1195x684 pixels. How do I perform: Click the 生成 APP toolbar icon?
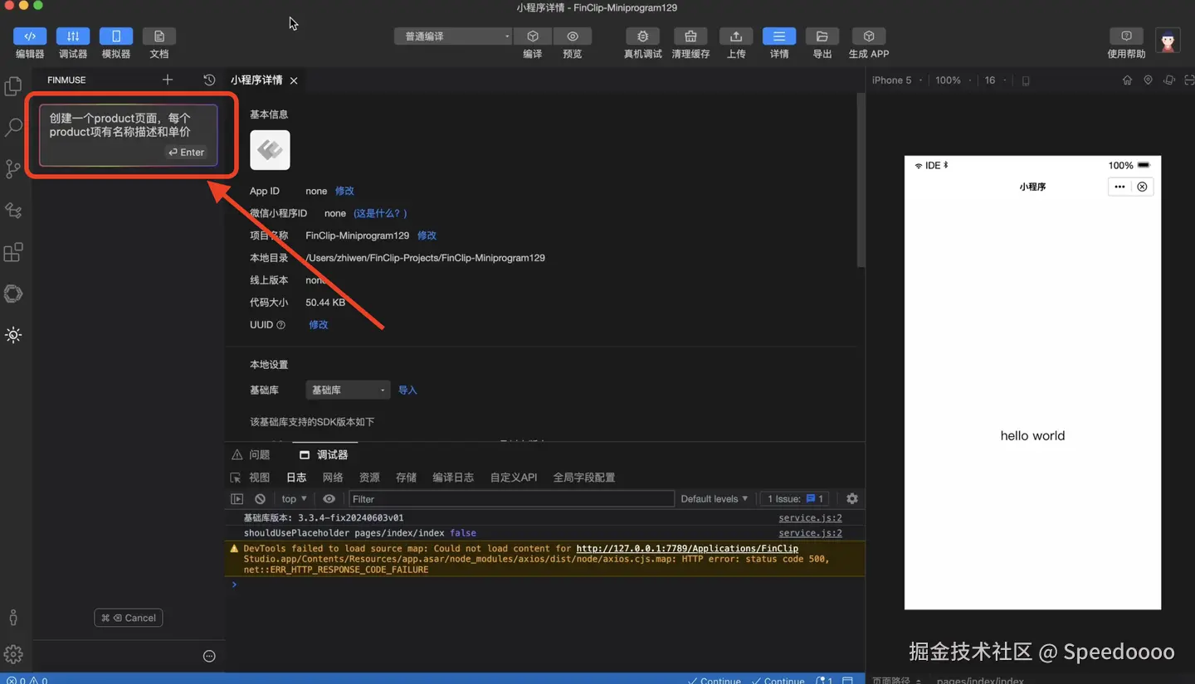869,36
